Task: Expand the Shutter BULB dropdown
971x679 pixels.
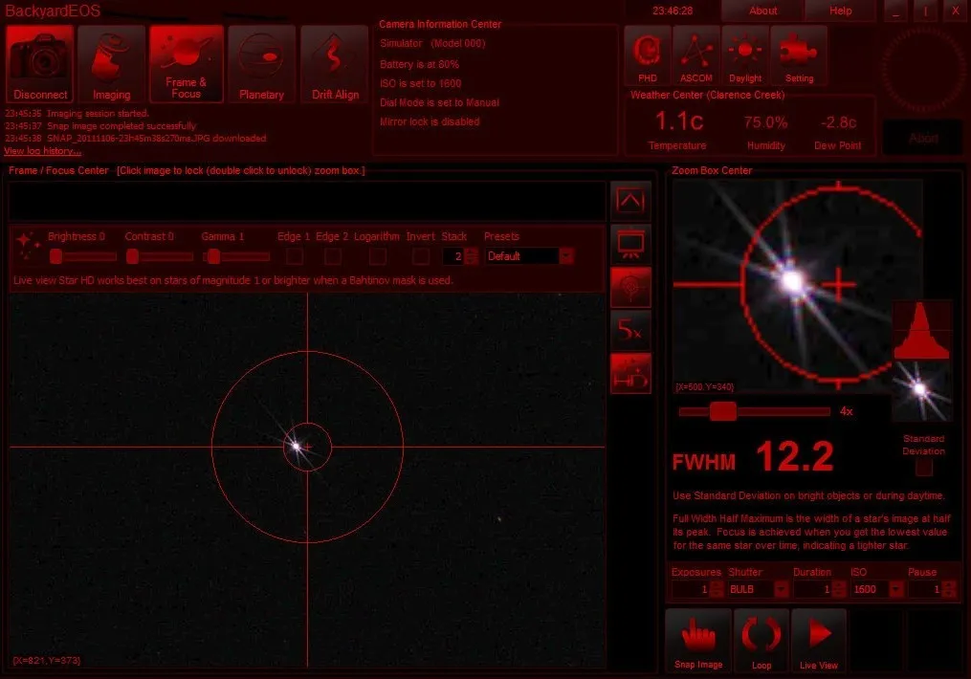Action: tap(780, 589)
